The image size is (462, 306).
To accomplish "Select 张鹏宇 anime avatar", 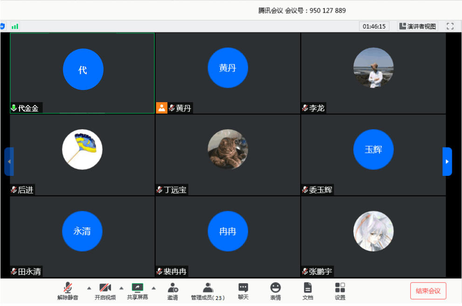I will (373, 231).
